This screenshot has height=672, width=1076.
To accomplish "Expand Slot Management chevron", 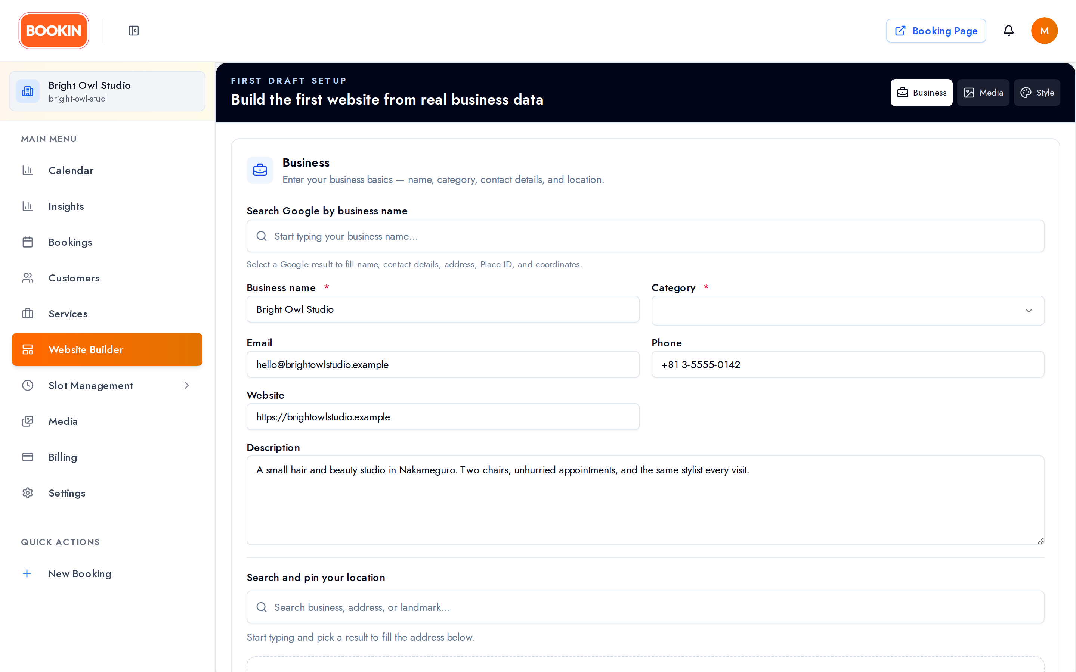I will pos(187,385).
